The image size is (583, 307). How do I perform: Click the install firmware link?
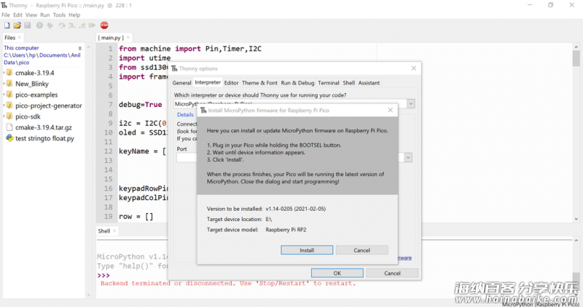tap(405, 258)
